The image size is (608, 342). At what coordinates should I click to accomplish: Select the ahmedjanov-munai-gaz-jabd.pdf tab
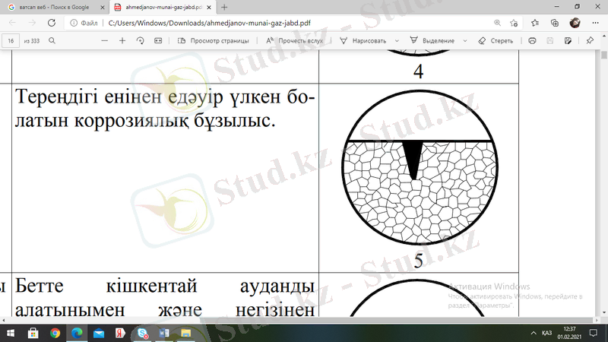[x=158, y=7]
